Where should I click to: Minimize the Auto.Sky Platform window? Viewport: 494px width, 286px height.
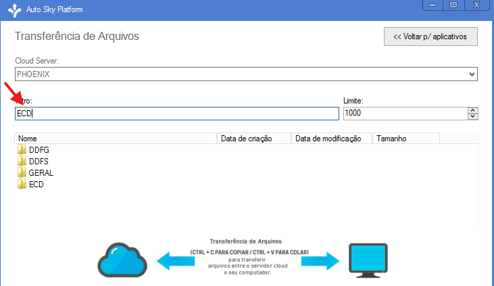pos(433,5)
